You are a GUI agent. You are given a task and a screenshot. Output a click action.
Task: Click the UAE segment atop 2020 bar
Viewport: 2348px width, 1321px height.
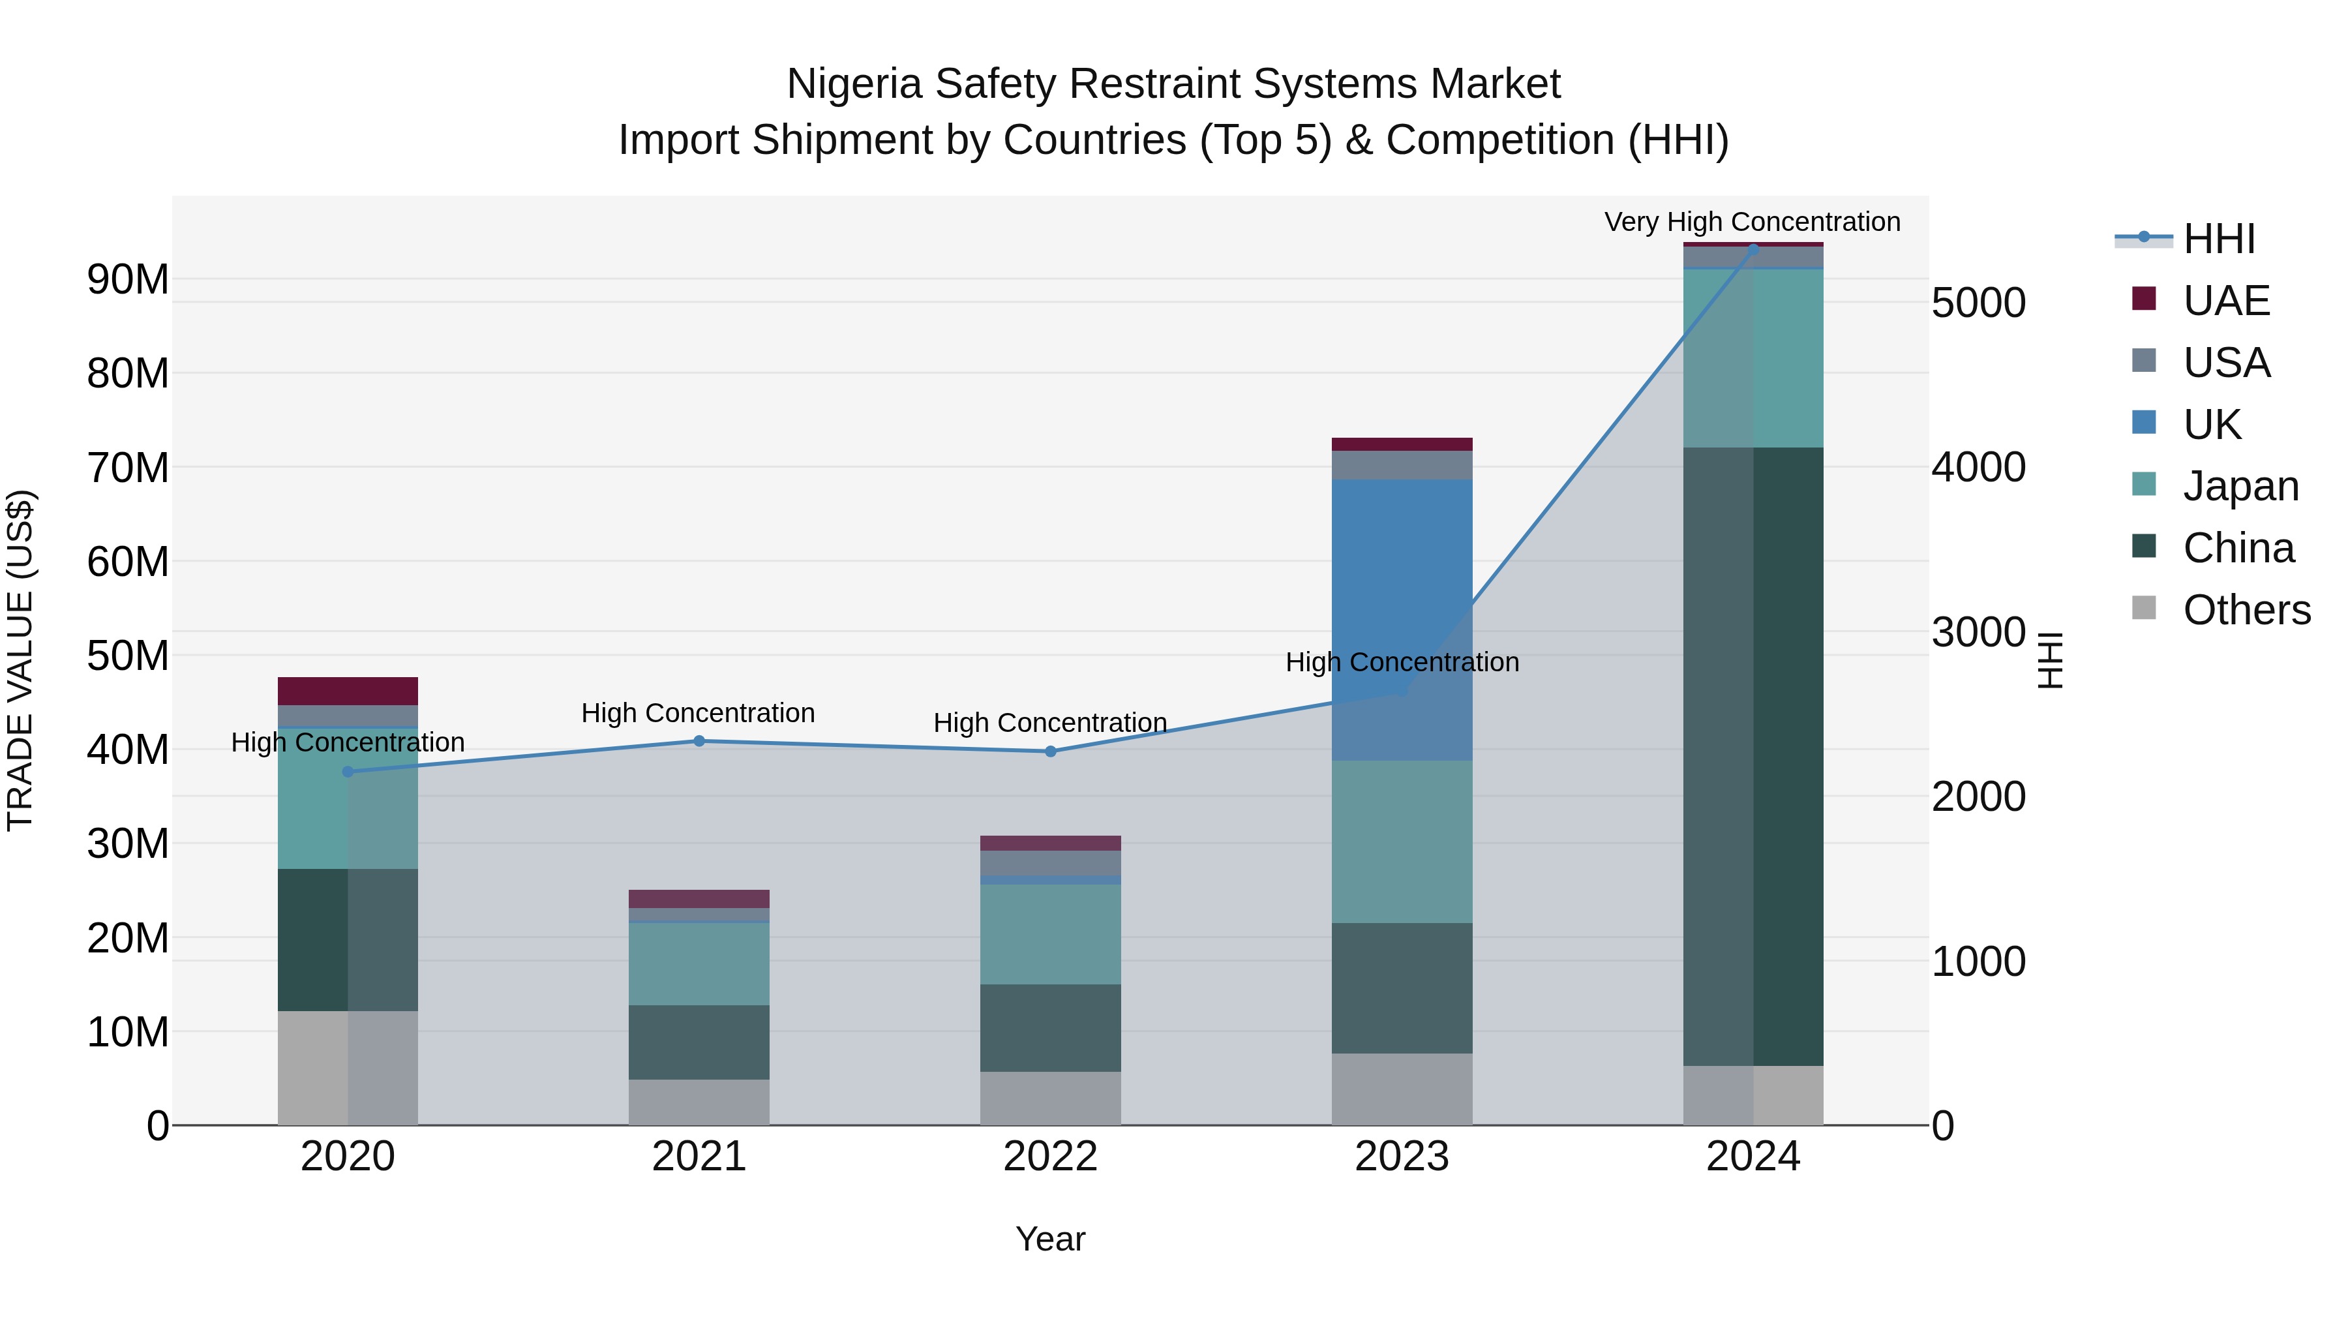[x=347, y=691]
